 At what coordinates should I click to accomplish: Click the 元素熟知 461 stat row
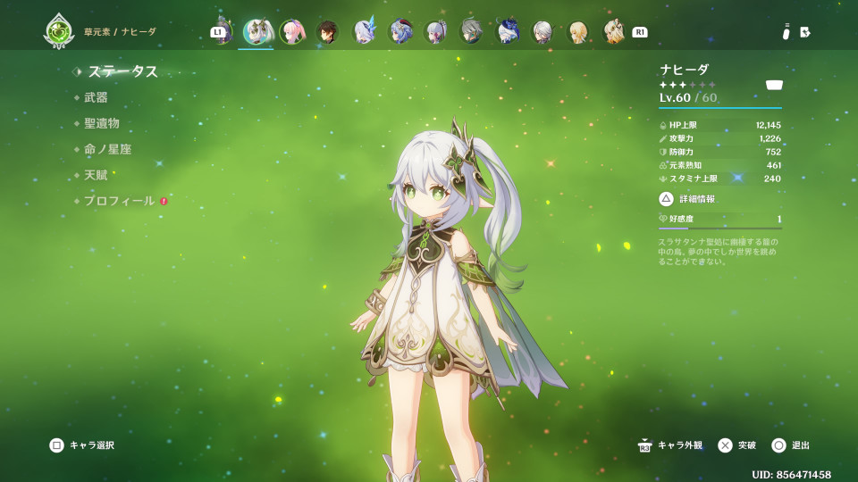tap(720, 165)
